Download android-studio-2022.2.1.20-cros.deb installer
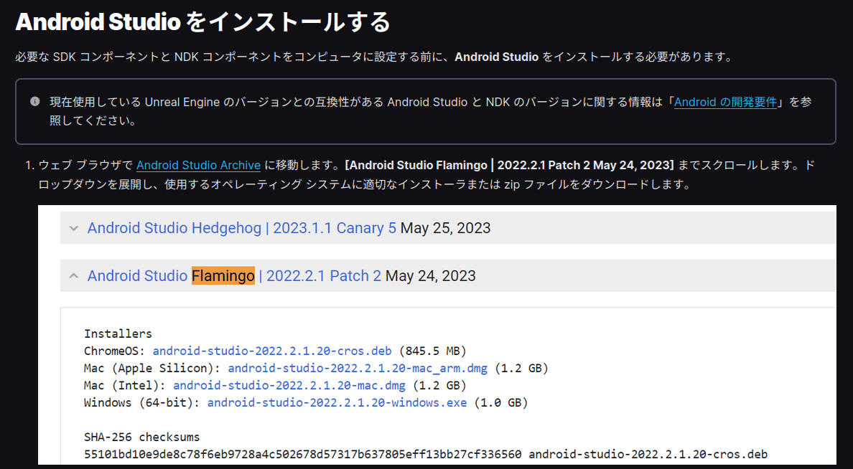The height and width of the screenshot is (469, 853). click(x=272, y=351)
